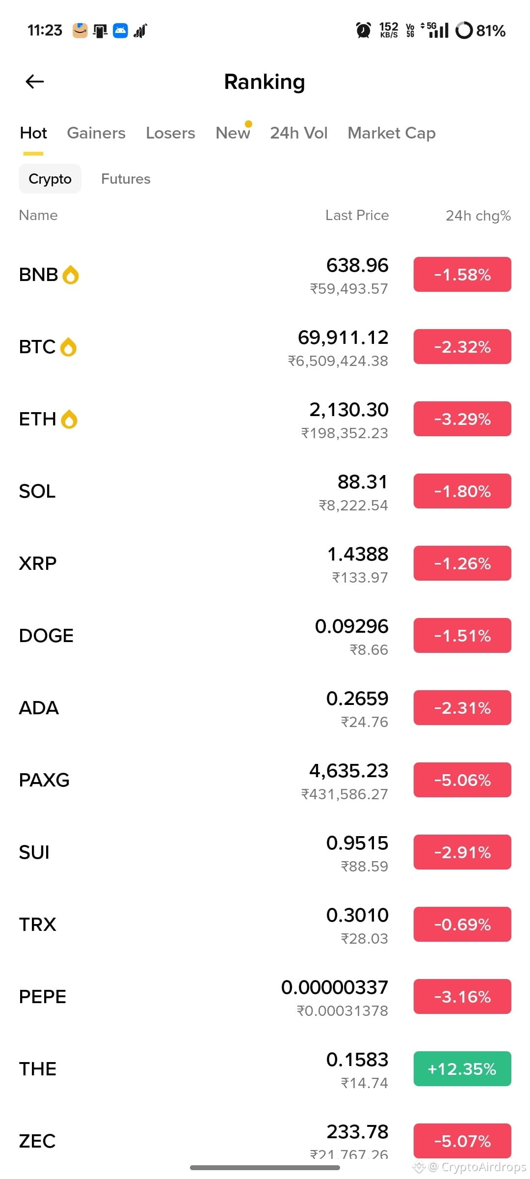Tap the back arrow icon

35,82
